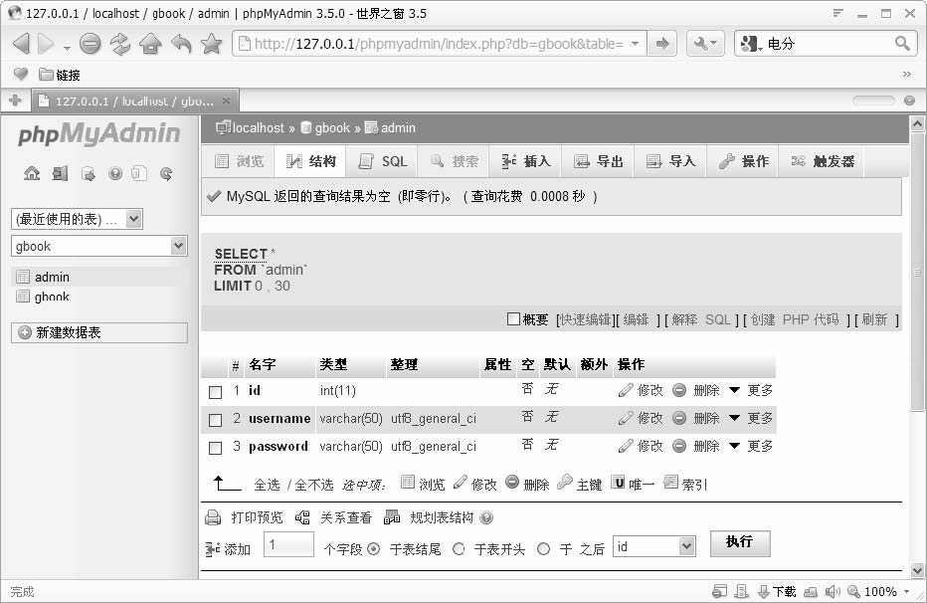Image resolution: width=927 pixels, height=603 pixels.
Task: Select the 于 之后 radio button
Action: coord(543,549)
